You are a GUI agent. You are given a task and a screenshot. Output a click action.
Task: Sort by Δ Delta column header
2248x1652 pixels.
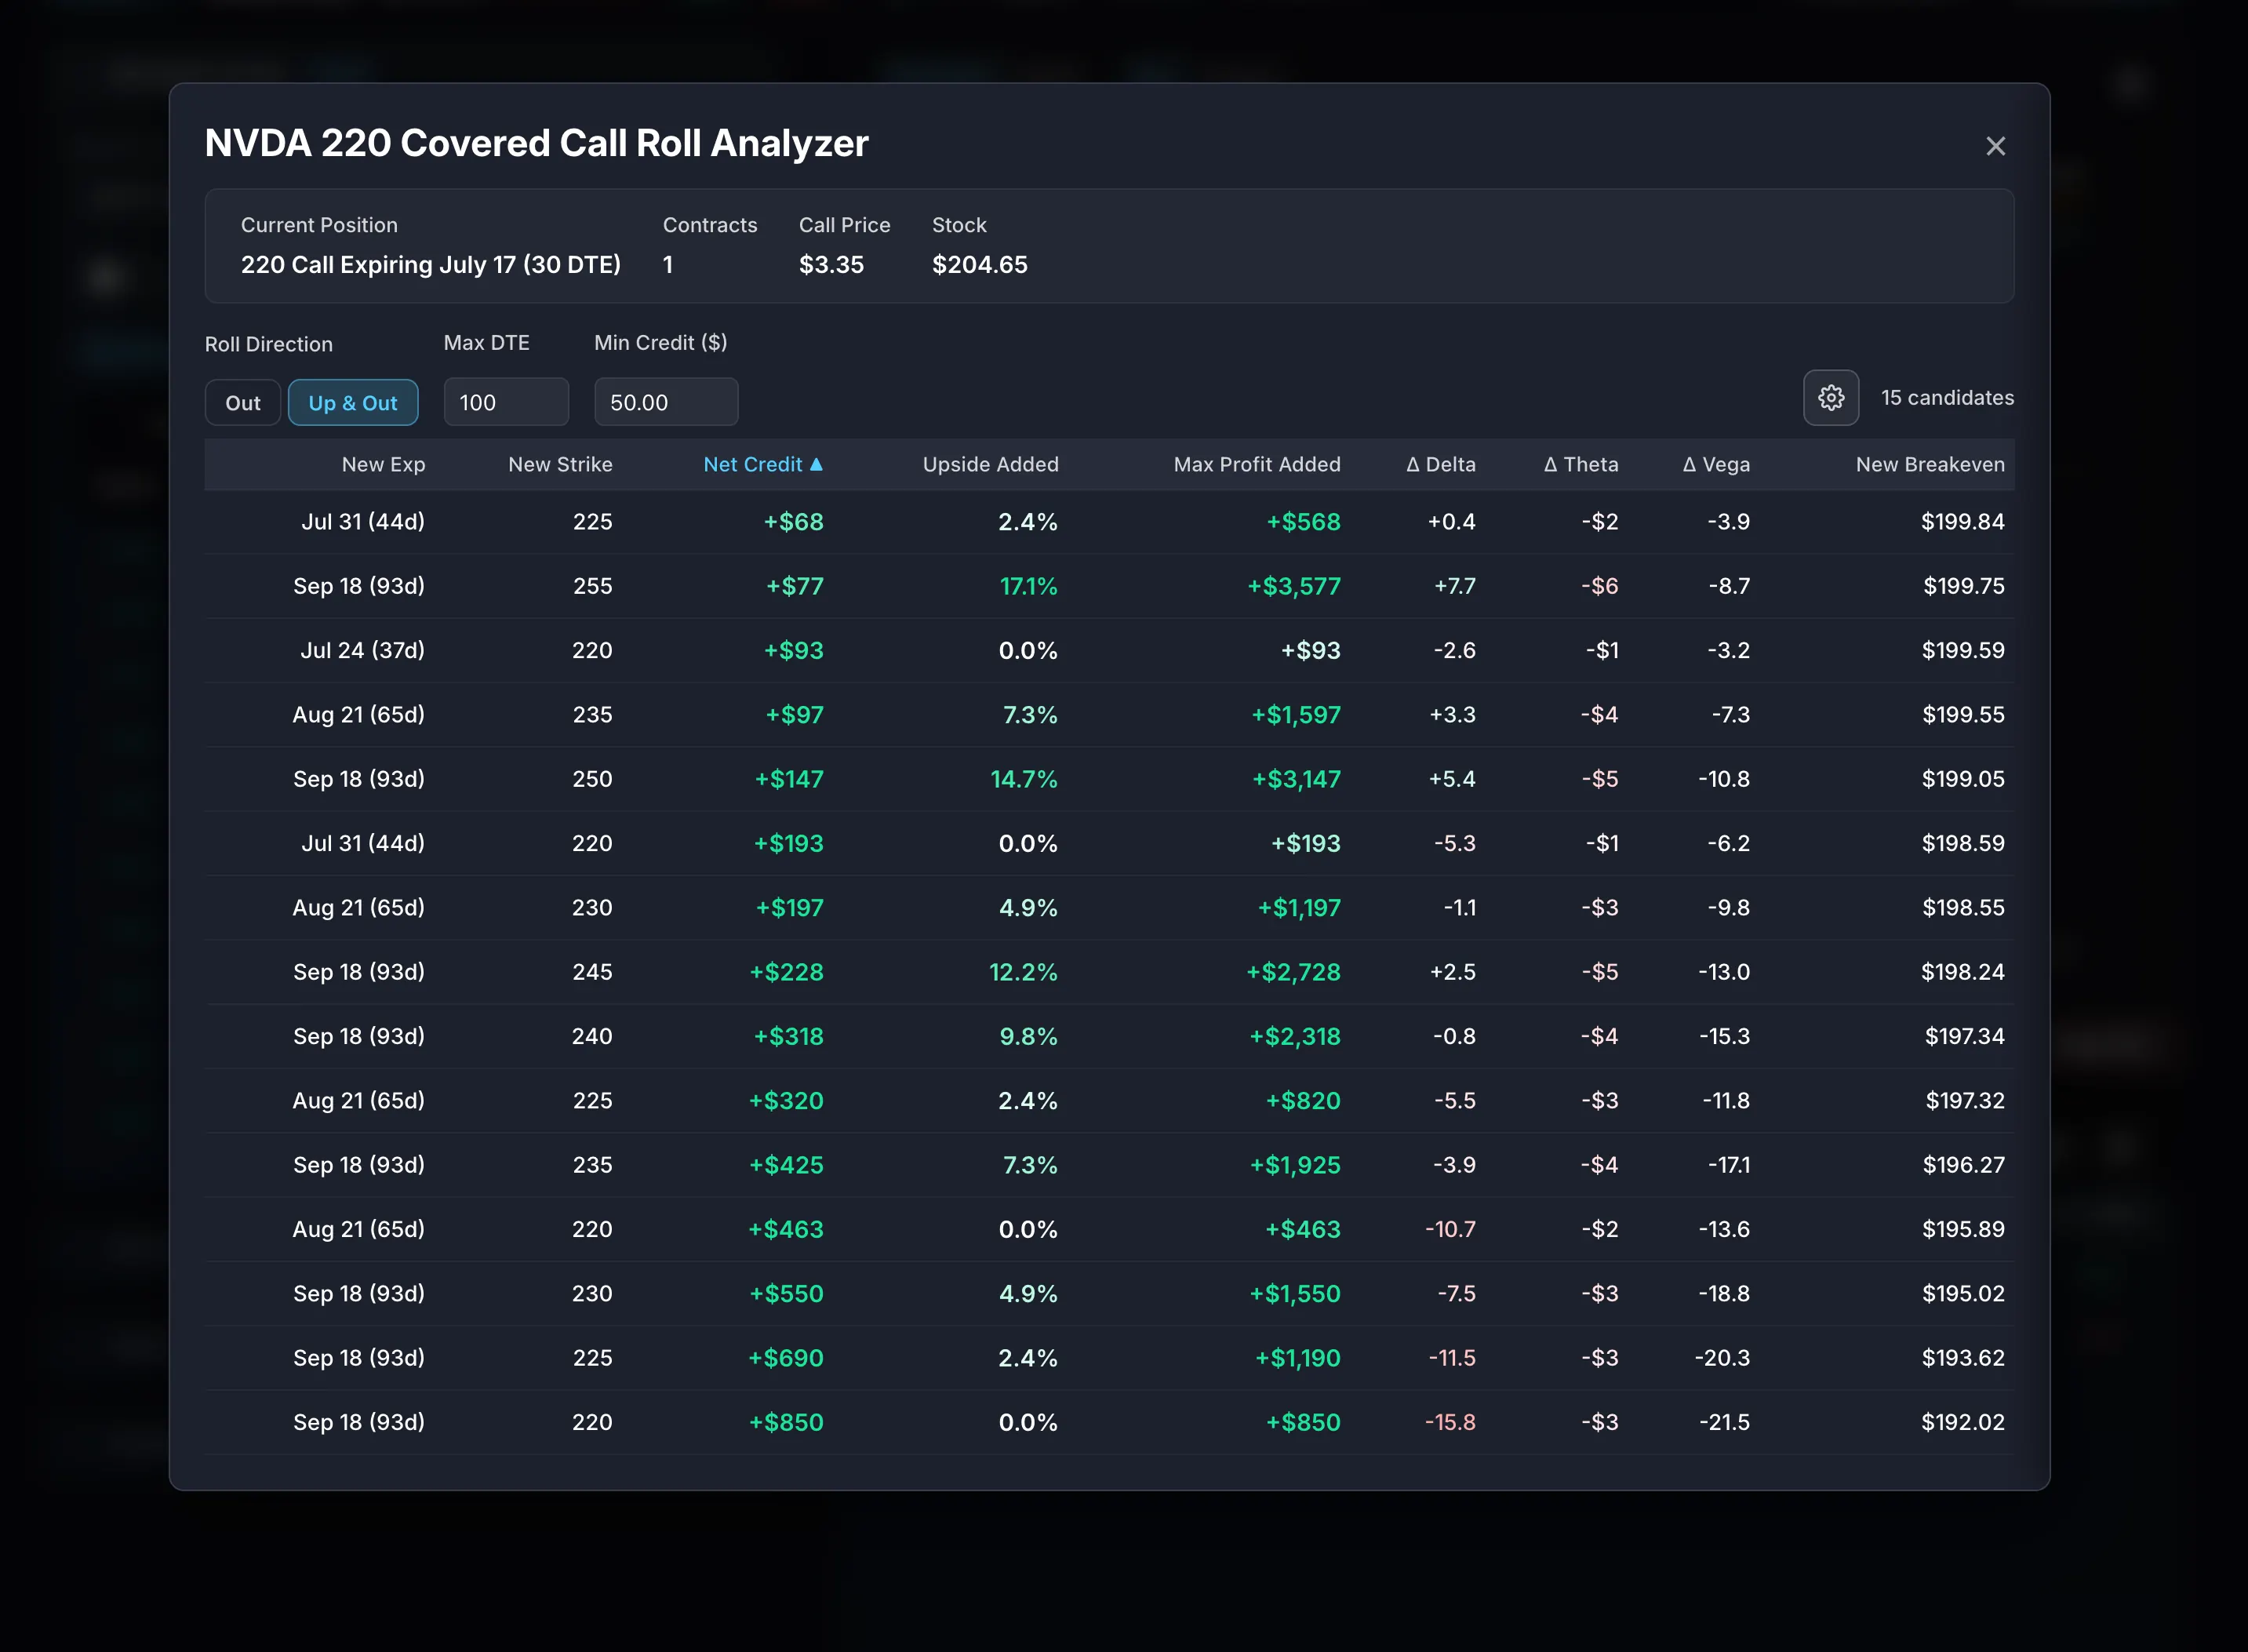pyautogui.click(x=1441, y=465)
